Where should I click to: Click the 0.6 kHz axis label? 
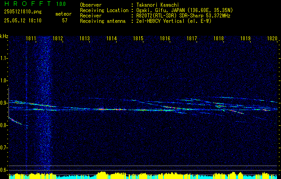pos(4,170)
